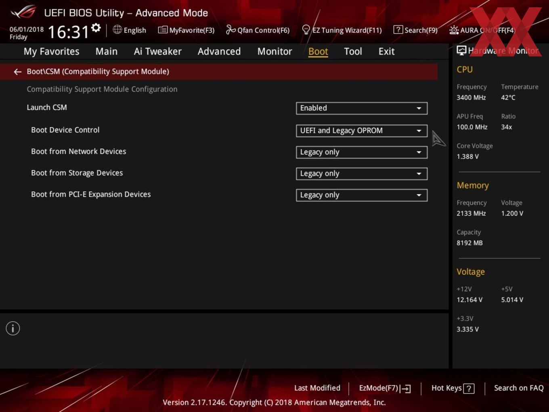
Task: Open Qfan Control(F6)
Action: [258, 30]
